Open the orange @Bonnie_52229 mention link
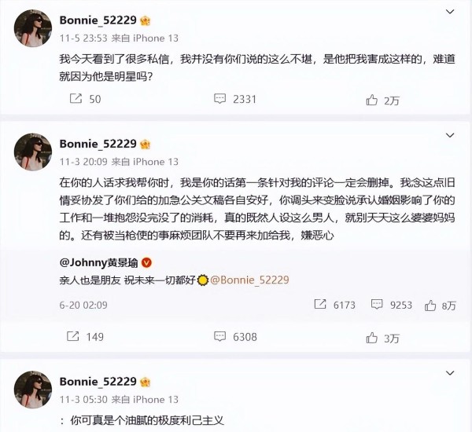 (249, 280)
